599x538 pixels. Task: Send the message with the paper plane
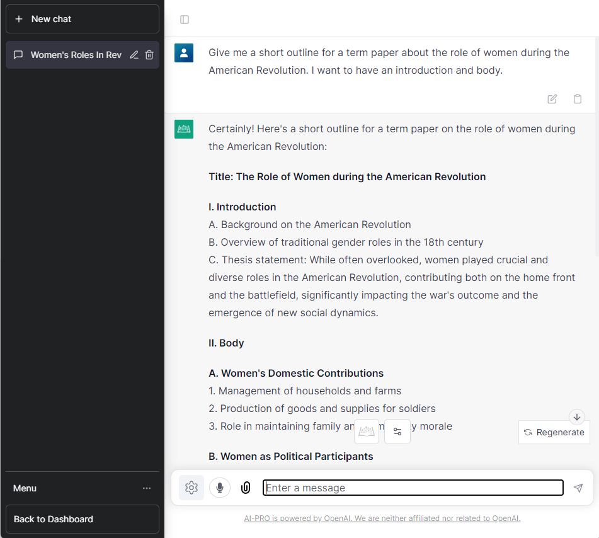pos(578,488)
